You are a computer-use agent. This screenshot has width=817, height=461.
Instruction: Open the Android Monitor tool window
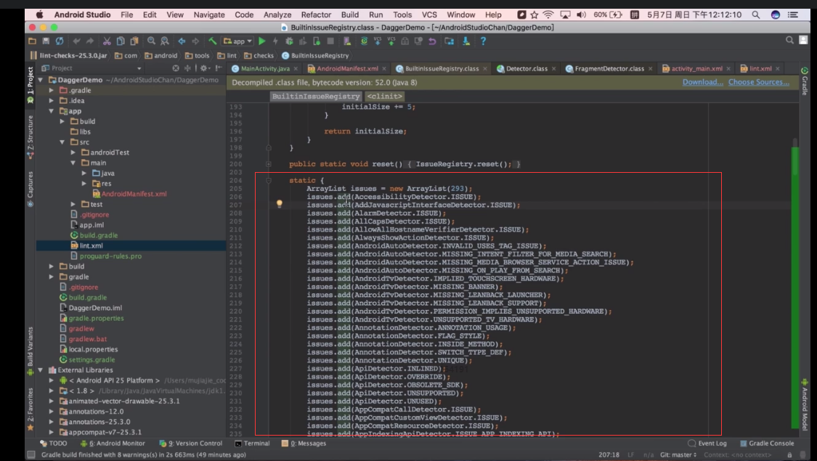(x=113, y=444)
